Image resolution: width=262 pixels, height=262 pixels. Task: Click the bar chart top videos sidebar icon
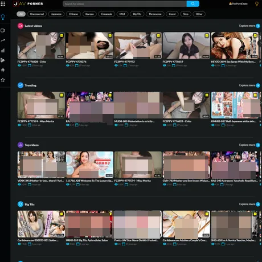pyautogui.click(x=3, y=50)
